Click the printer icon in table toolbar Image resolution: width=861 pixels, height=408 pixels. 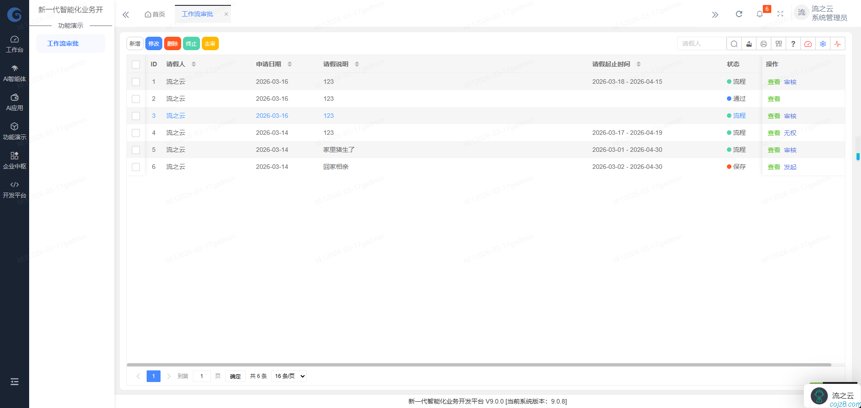click(764, 44)
